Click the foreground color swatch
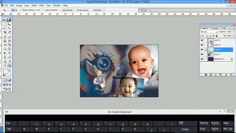This screenshot has height=133, width=236. [6, 72]
